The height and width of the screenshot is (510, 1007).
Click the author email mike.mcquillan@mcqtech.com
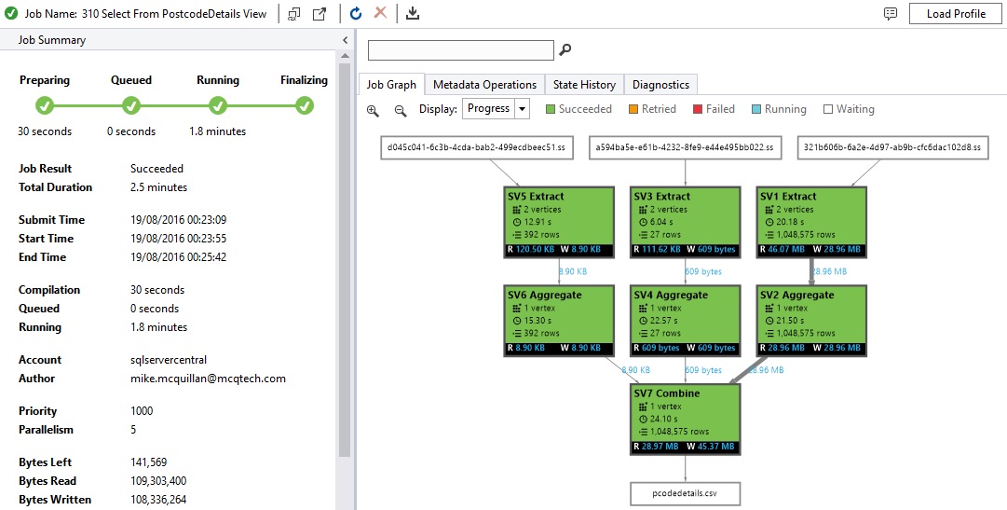tap(208, 379)
